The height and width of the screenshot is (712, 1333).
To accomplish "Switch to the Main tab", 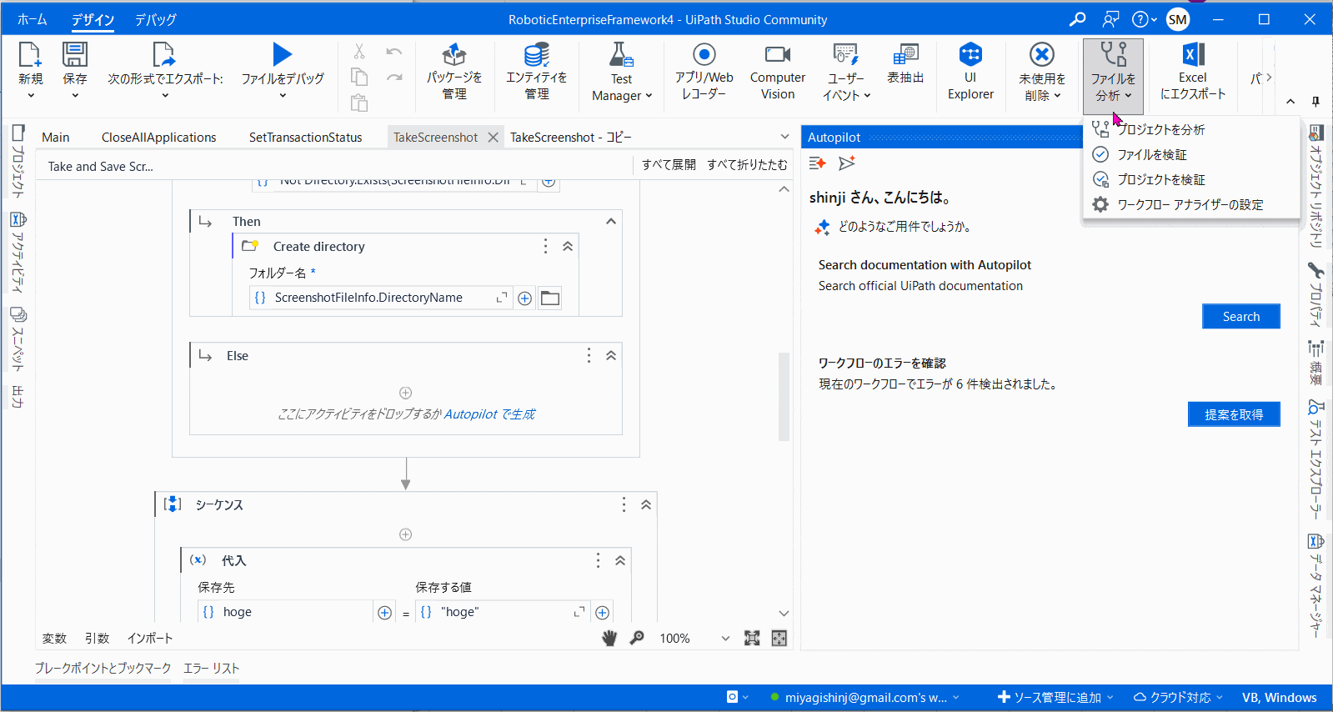I will pyautogui.click(x=56, y=138).
